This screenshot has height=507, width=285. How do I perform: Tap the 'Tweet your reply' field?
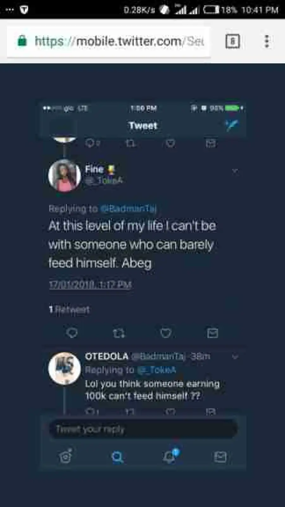143,429
